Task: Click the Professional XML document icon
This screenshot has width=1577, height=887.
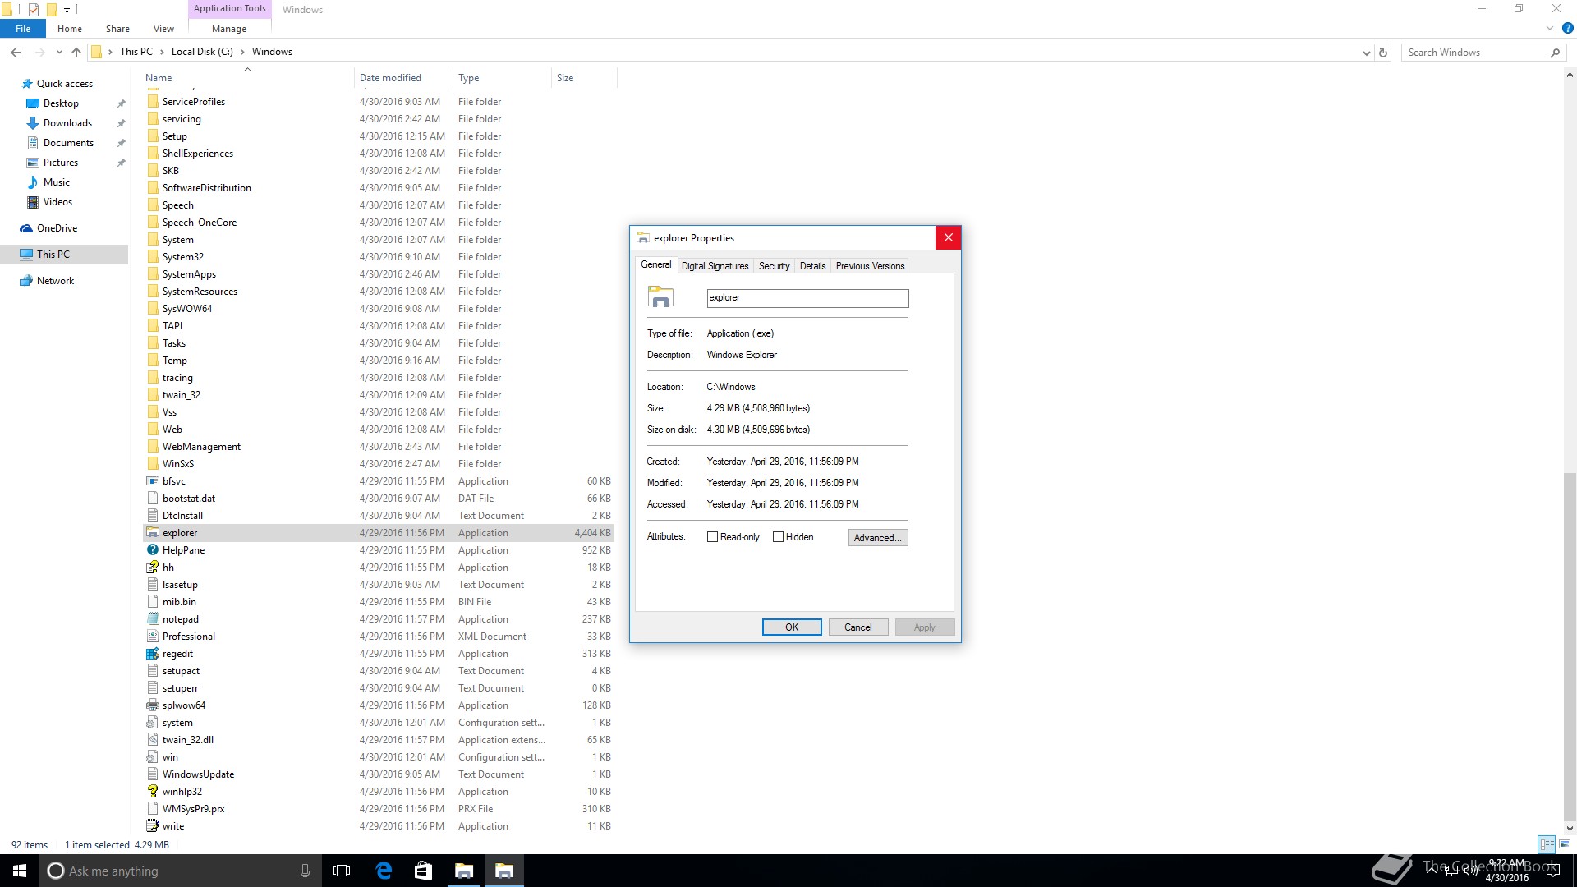Action: click(152, 637)
